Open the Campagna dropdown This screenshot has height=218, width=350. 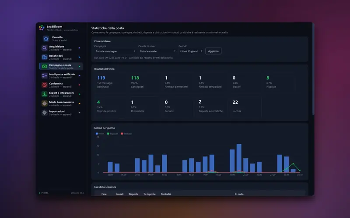tap(115, 51)
